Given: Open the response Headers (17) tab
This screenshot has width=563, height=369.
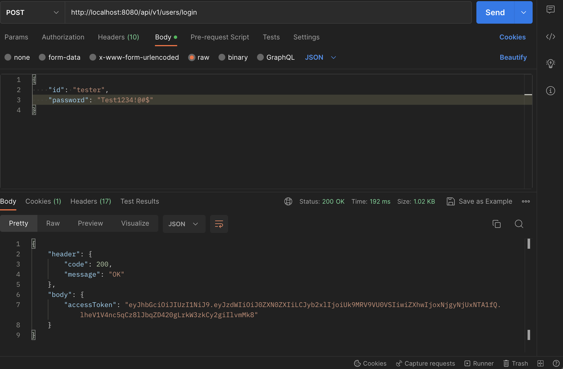Looking at the screenshot, I should coord(91,201).
